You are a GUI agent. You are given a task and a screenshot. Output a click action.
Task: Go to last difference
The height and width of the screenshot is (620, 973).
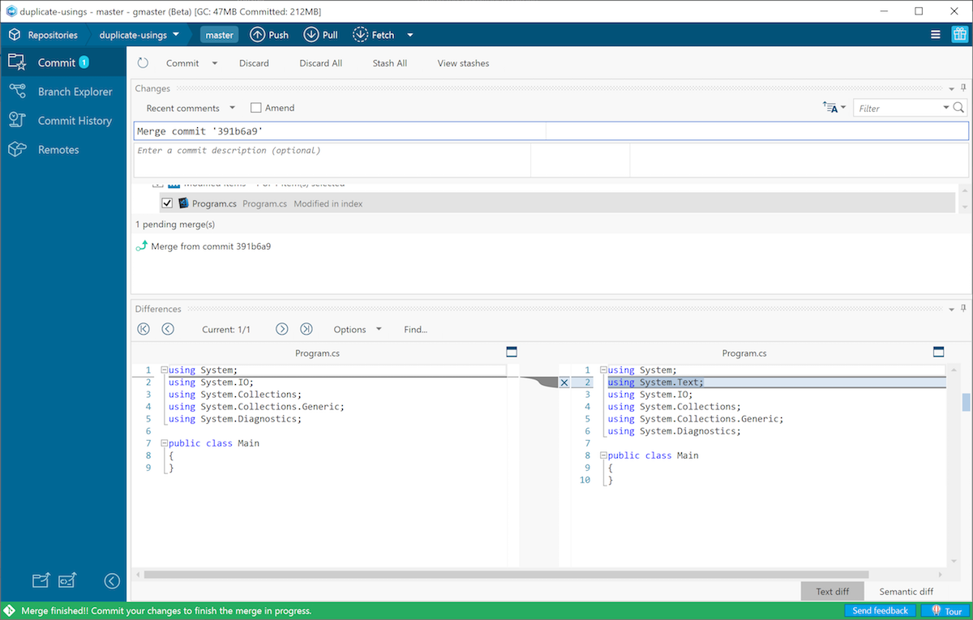(x=306, y=329)
